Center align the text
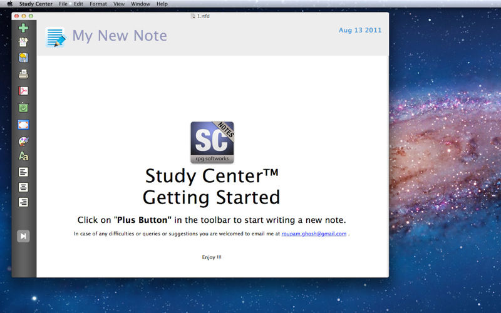 [23, 187]
